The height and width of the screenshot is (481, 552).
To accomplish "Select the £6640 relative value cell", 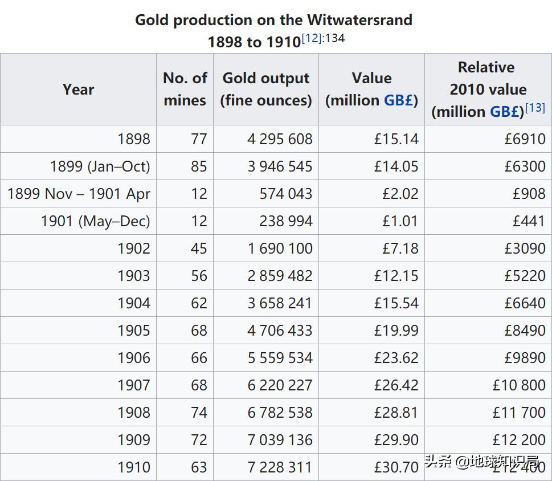I will [x=525, y=303].
